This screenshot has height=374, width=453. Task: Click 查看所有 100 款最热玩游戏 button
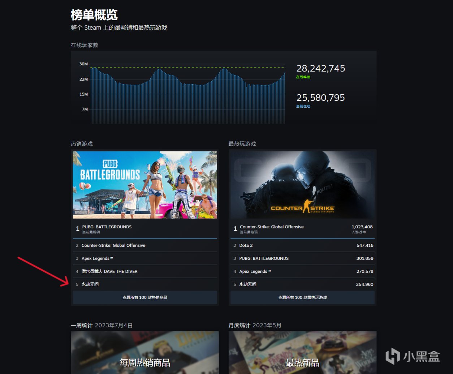coord(302,297)
